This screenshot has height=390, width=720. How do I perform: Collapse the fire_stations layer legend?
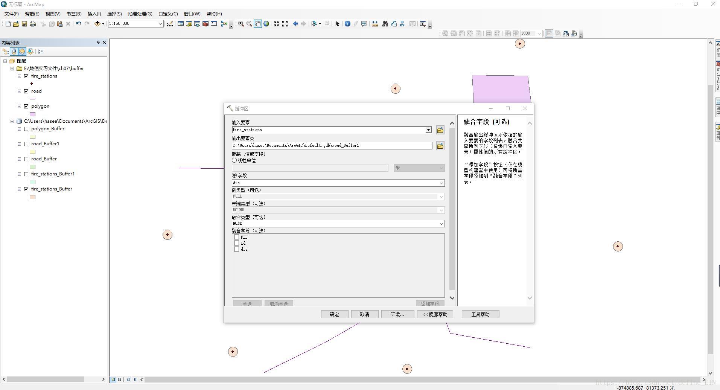(x=20, y=76)
